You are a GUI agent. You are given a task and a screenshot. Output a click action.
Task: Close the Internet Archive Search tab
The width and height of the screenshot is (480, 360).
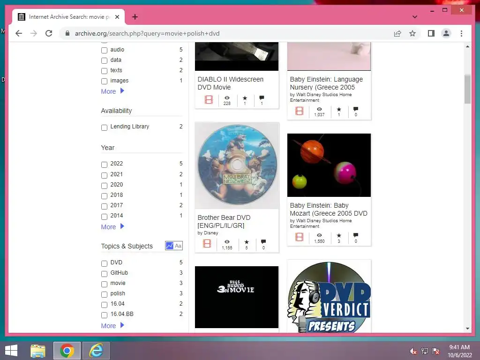(x=117, y=17)
